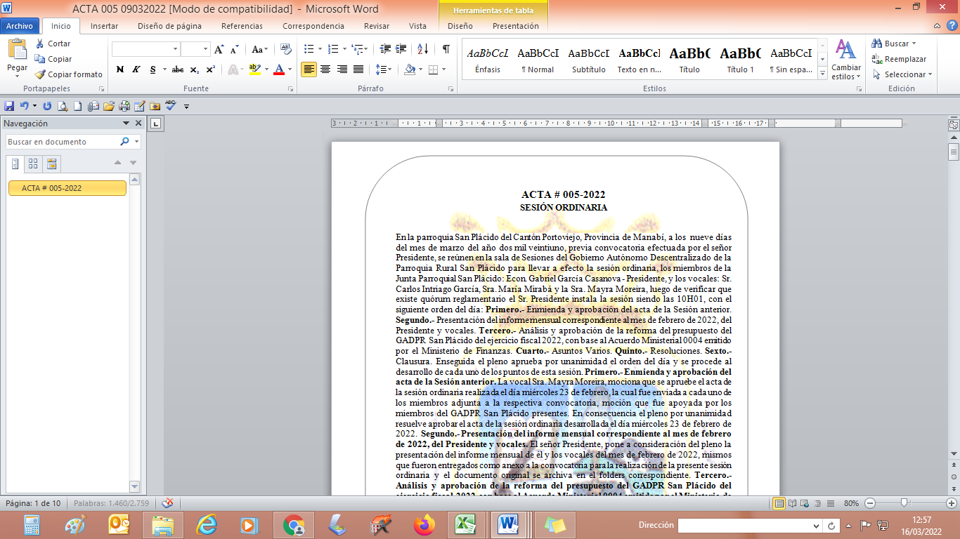Viewport: 960px width, 539px height.
Task: Click the Buscar en documento search field
Action: click(x=62, y=142)
